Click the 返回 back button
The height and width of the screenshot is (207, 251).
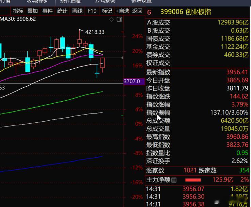coord(137,11)
